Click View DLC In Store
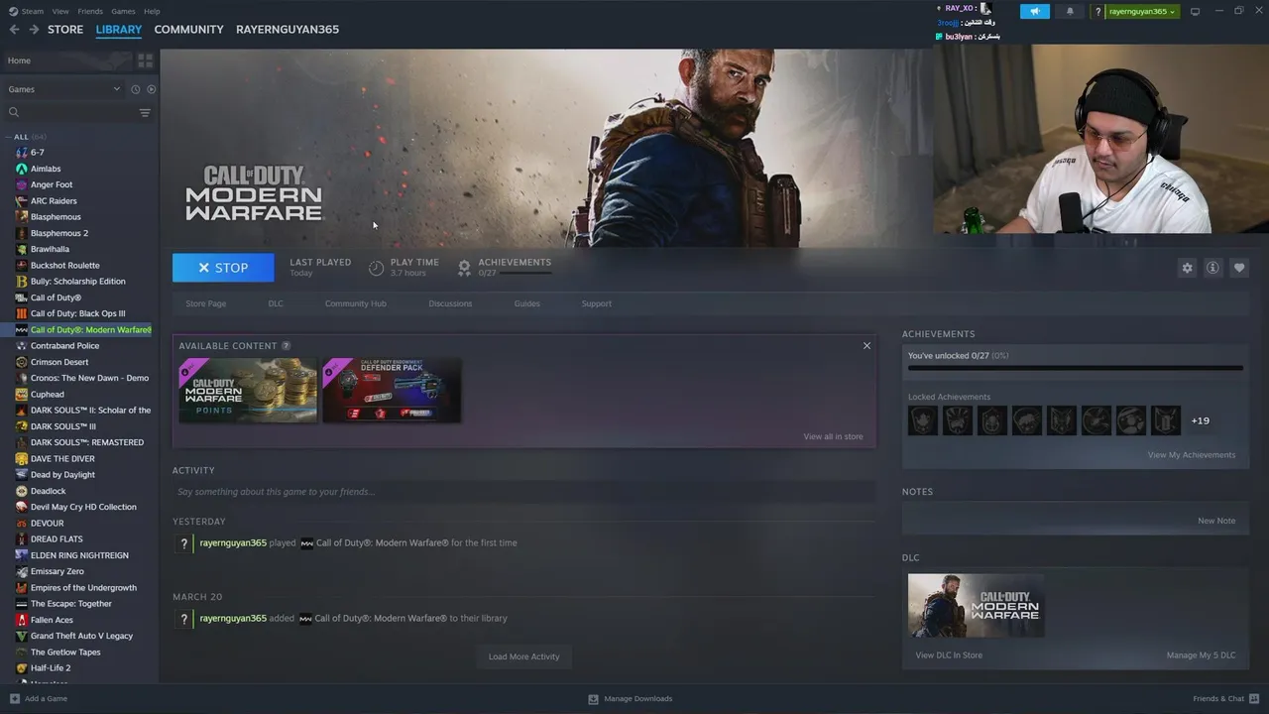This screenshot has height=714, width=1269. click(949, 655)
